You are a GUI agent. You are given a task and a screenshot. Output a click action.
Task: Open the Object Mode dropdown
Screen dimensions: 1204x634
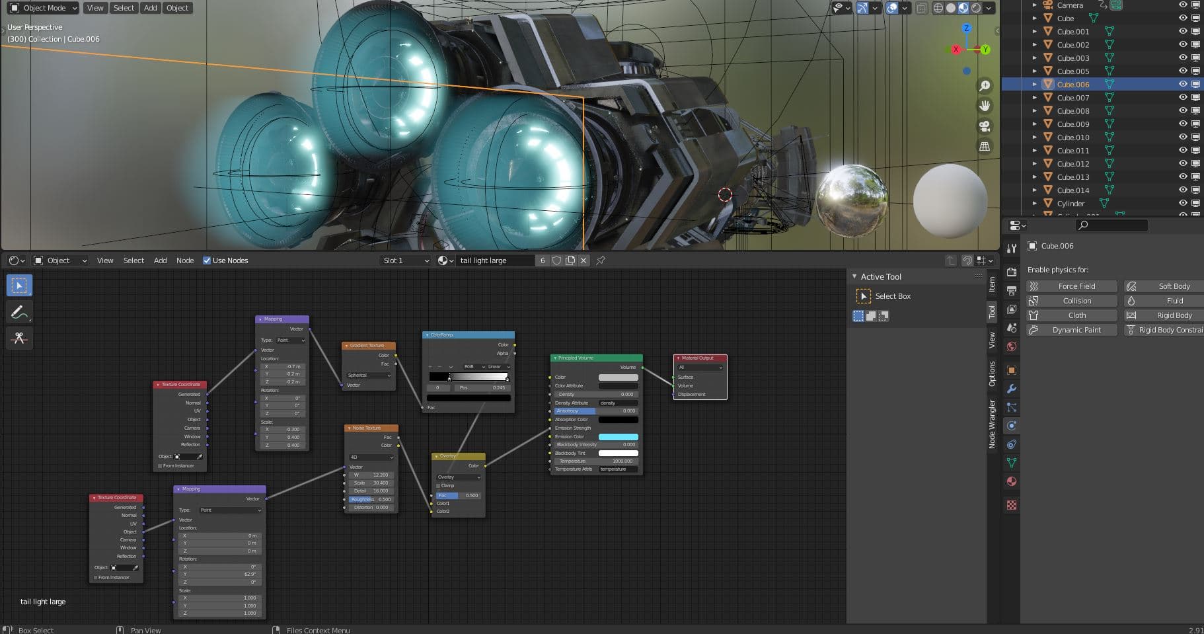tap(44, 8)
